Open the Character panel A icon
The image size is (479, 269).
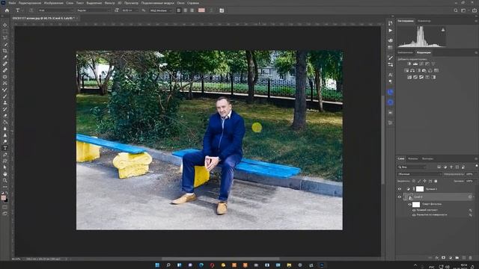(391, 75)
